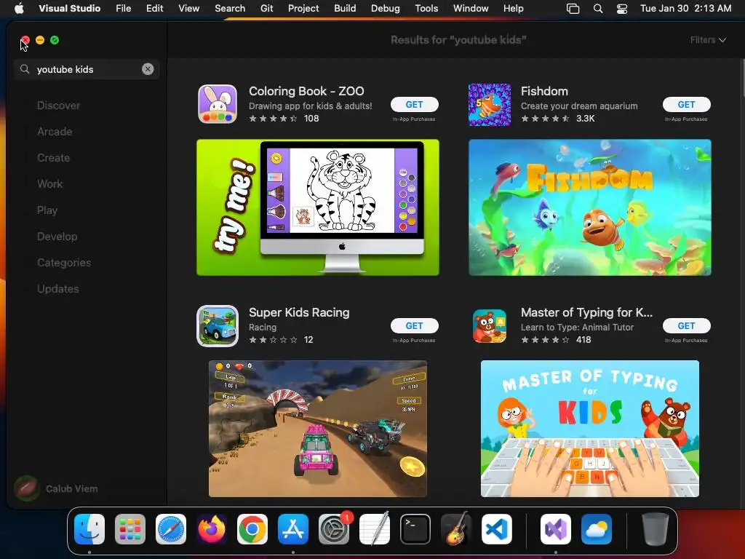
Task: Expand the Filters dropdown
Action: [x=708, y=40]
